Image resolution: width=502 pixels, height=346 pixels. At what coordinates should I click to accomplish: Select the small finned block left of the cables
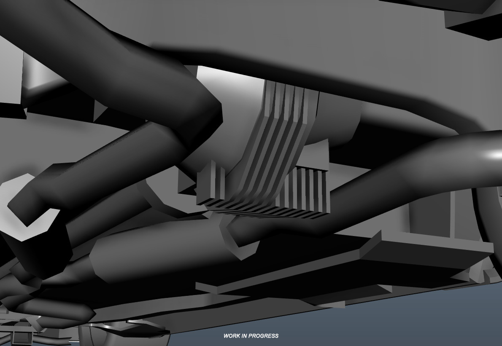[x=211, y=184]
